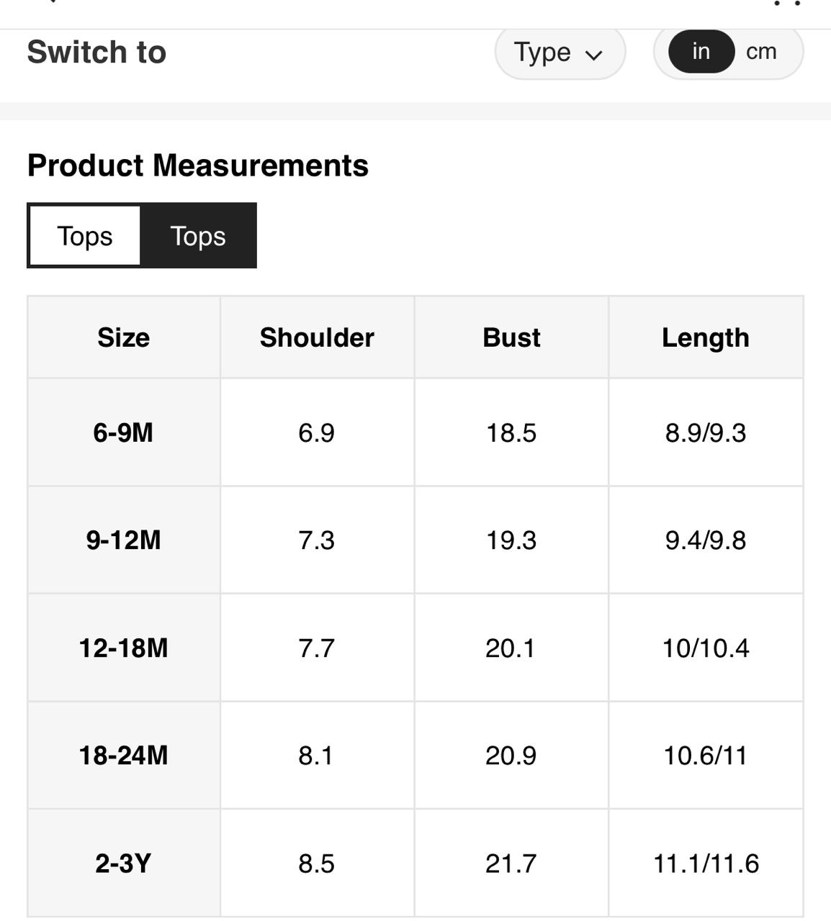
Task: Click the 10/10.4 length value cell
Action: click(x=706, y=648)
